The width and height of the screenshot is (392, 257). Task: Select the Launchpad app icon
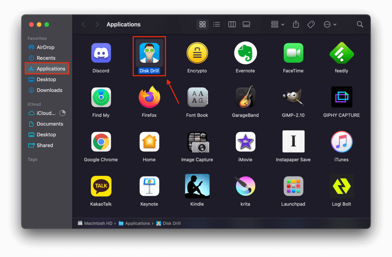click(x=293, y=186)
